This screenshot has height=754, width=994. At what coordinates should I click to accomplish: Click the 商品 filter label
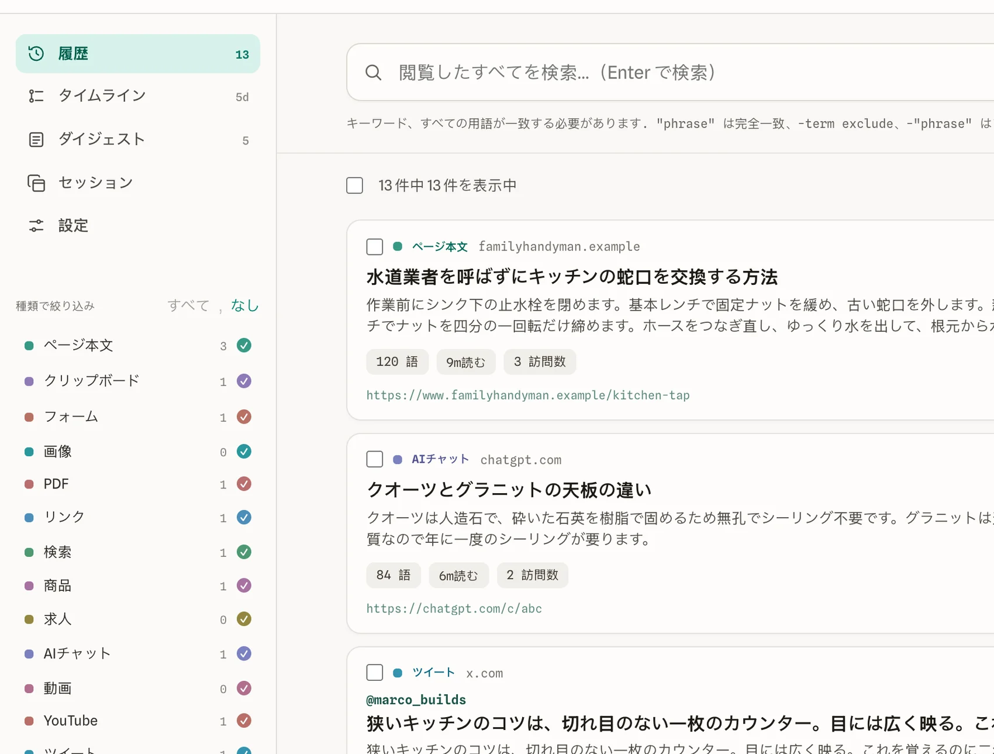(x=58, y=586)
